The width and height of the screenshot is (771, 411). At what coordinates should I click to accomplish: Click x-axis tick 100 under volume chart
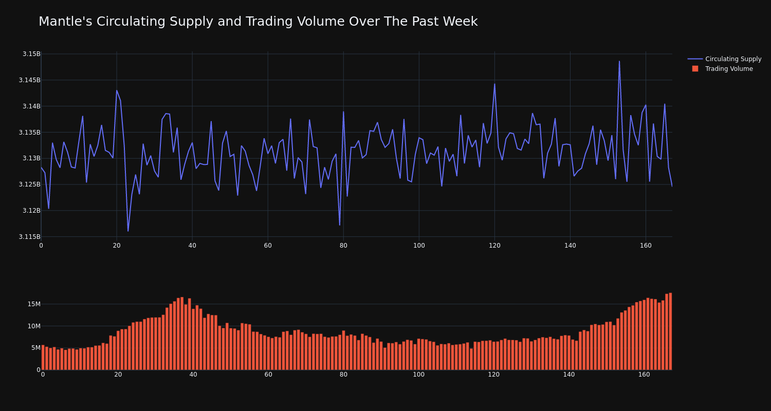[x=419, y=375]
